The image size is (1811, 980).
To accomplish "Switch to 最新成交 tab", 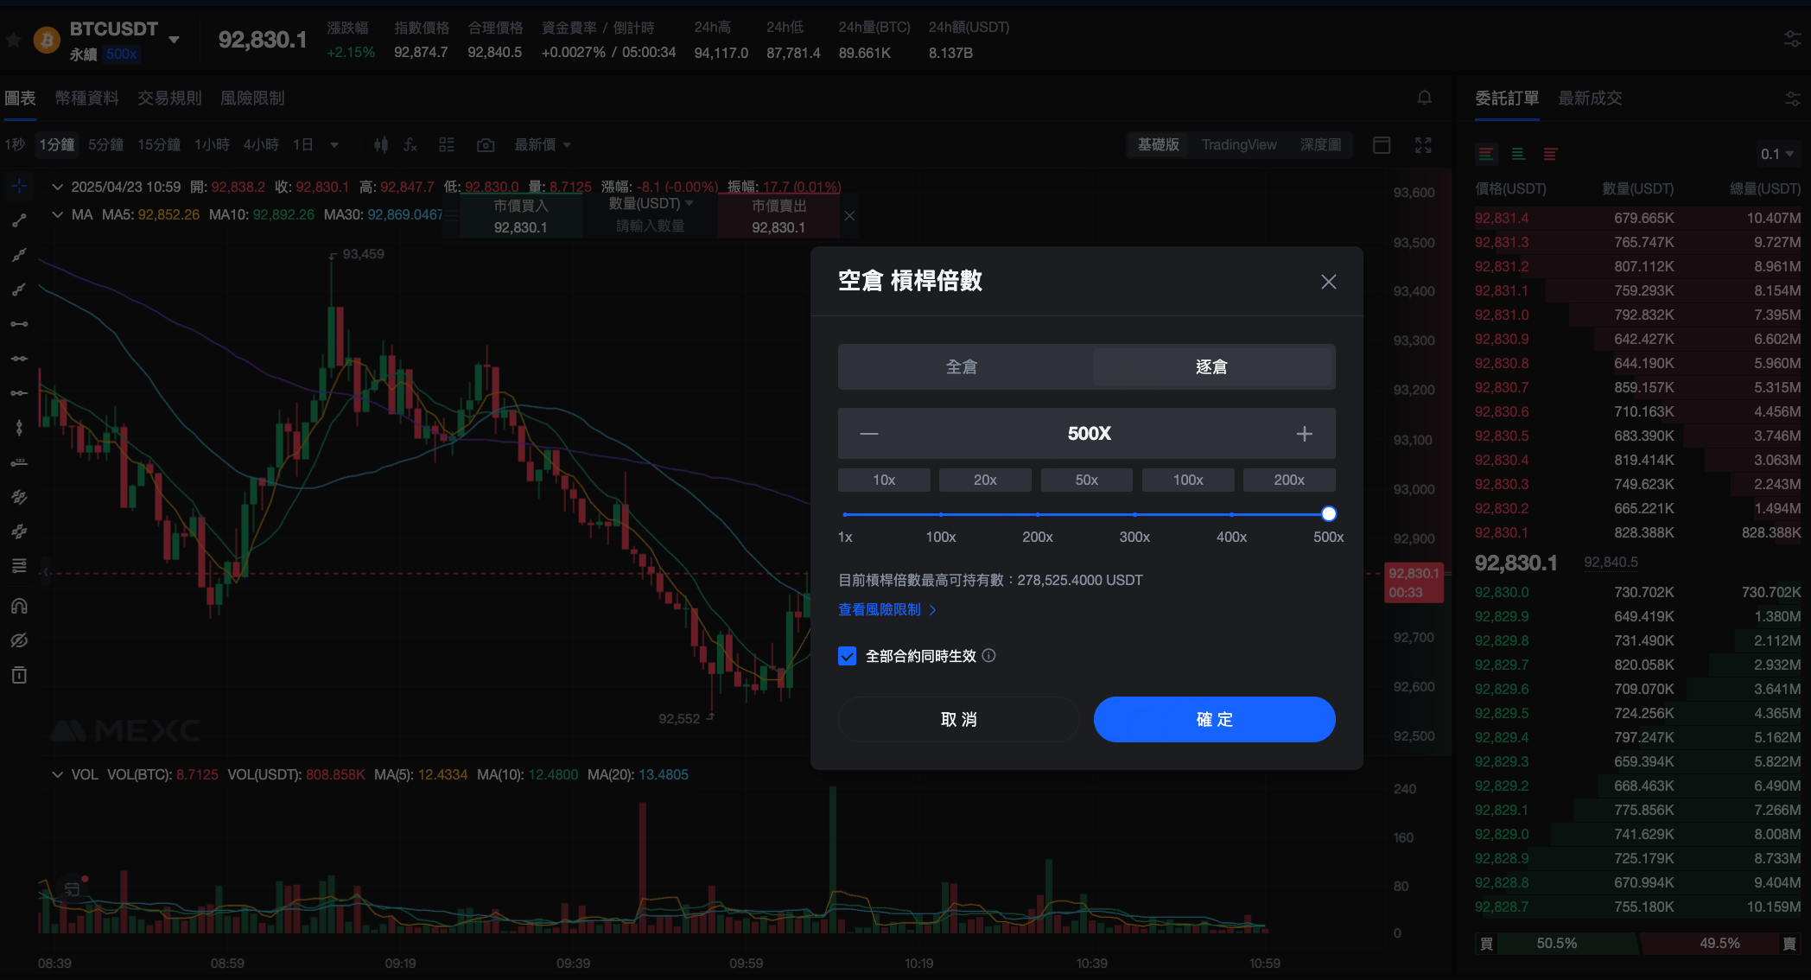I will (1589, 99).
